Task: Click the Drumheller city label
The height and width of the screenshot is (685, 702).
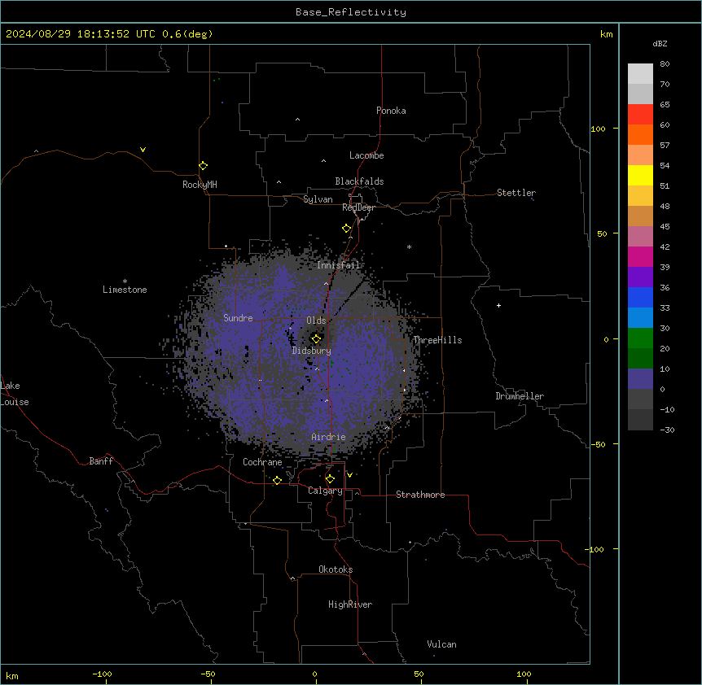Action: 520,396
